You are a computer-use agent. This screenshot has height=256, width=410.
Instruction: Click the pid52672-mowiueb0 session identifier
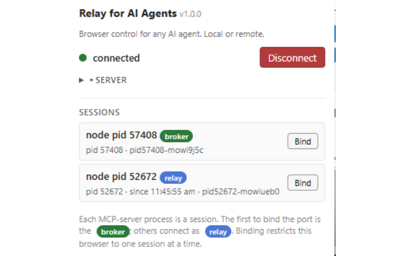click(241, 192)
